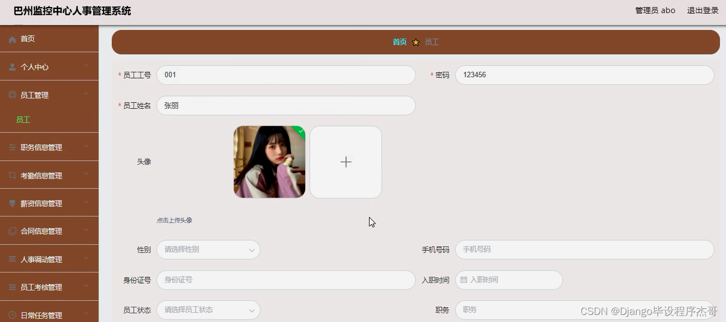Expand the 职务信息管理 chevron

pyautogui.click(x=86, y=146)
